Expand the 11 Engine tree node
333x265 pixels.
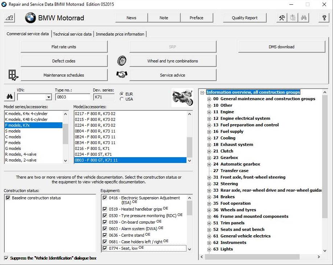(209, 112)
